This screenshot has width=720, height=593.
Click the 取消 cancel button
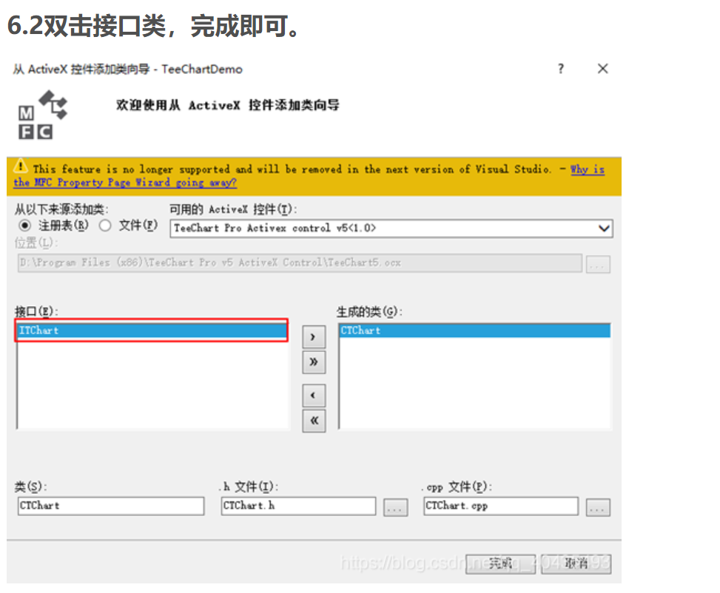[576, 563]
